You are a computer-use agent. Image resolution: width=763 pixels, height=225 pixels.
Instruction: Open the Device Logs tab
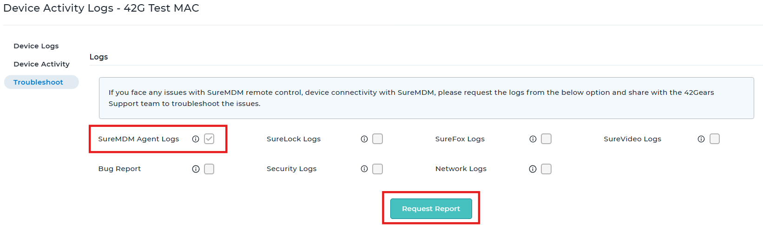coord(36,46)
